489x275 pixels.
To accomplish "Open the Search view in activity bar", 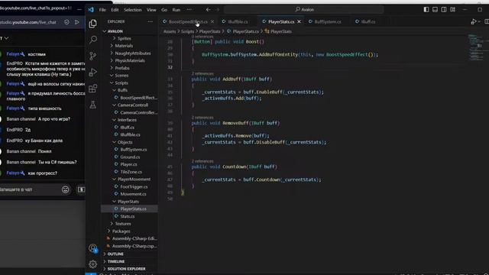I will (x=93, y=40).
